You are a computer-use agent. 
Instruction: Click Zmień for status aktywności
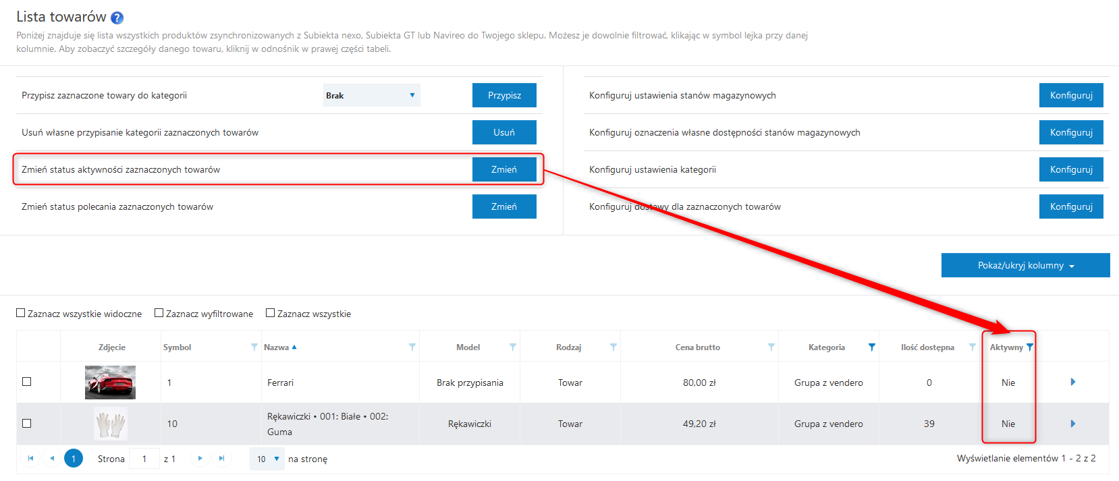(504, 169)
